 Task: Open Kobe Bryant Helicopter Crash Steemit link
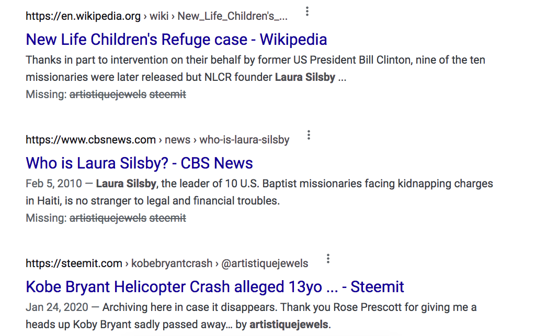tap(215, 286)
